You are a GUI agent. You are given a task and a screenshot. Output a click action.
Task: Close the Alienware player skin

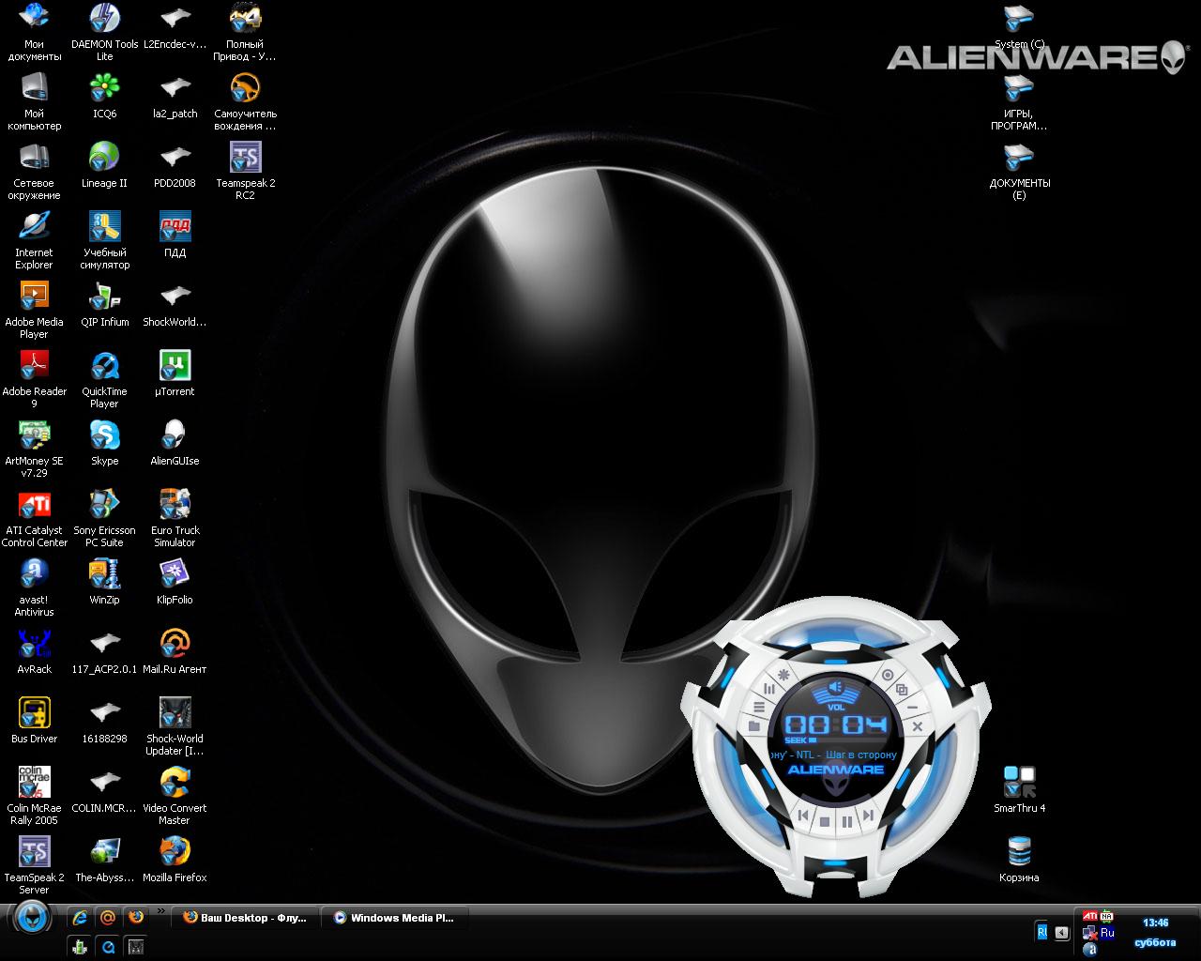click(918, 726)
